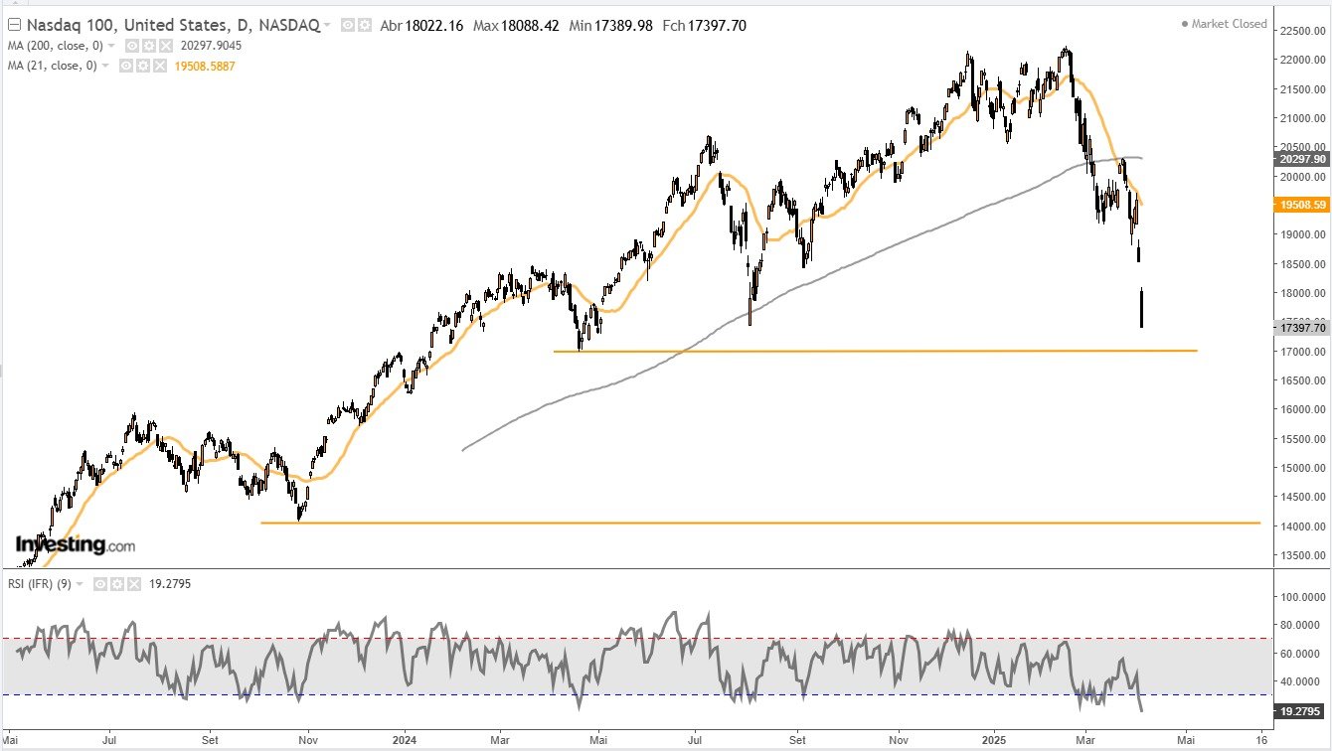Click the Nasdaq 100 visibility eye icon
Screen dimensions: 1332x751
(x=346, y=23)
